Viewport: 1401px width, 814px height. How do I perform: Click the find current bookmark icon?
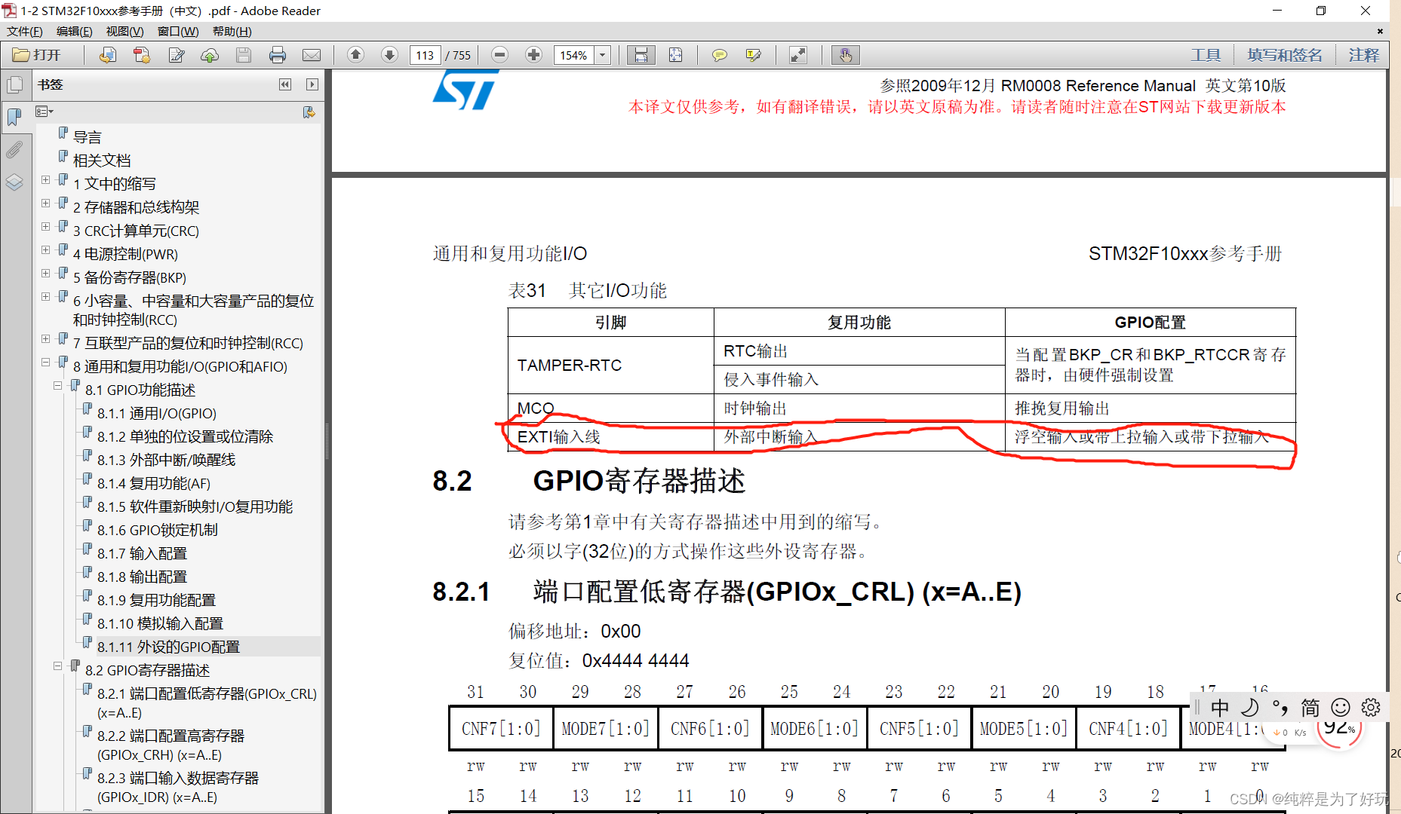(309, 112)
